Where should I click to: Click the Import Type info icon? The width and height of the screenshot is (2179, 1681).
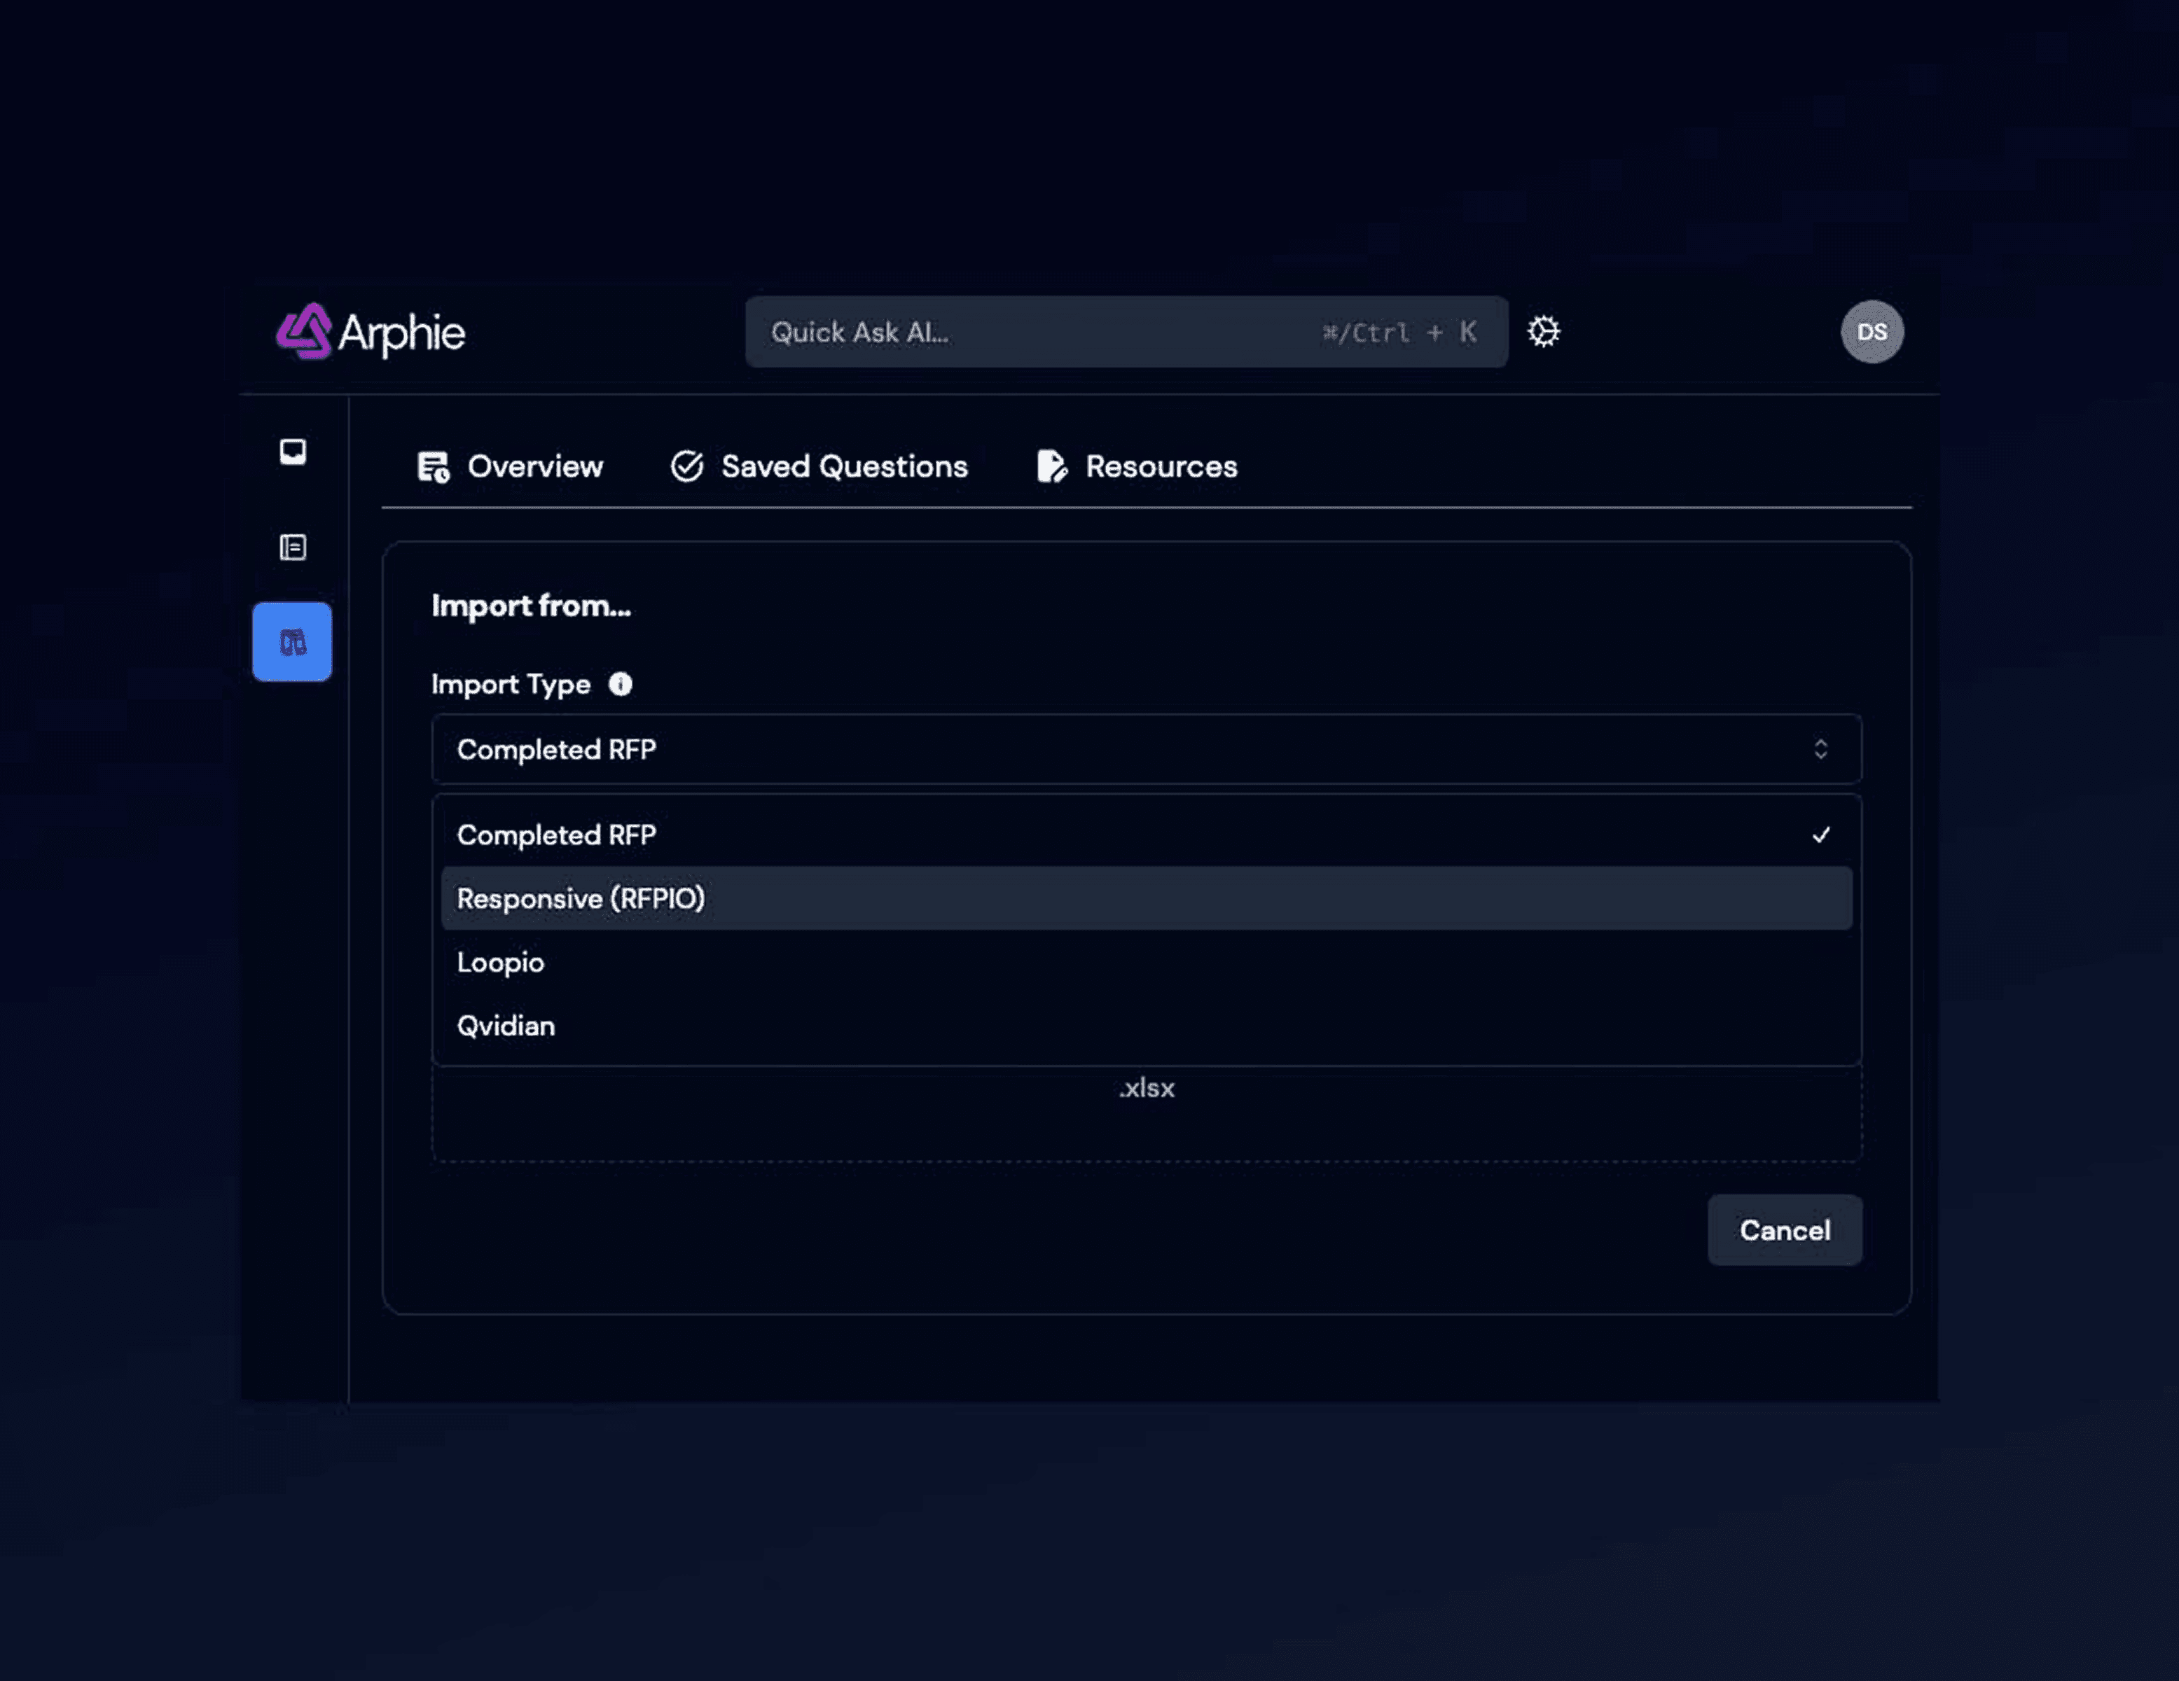coord(621,684)
